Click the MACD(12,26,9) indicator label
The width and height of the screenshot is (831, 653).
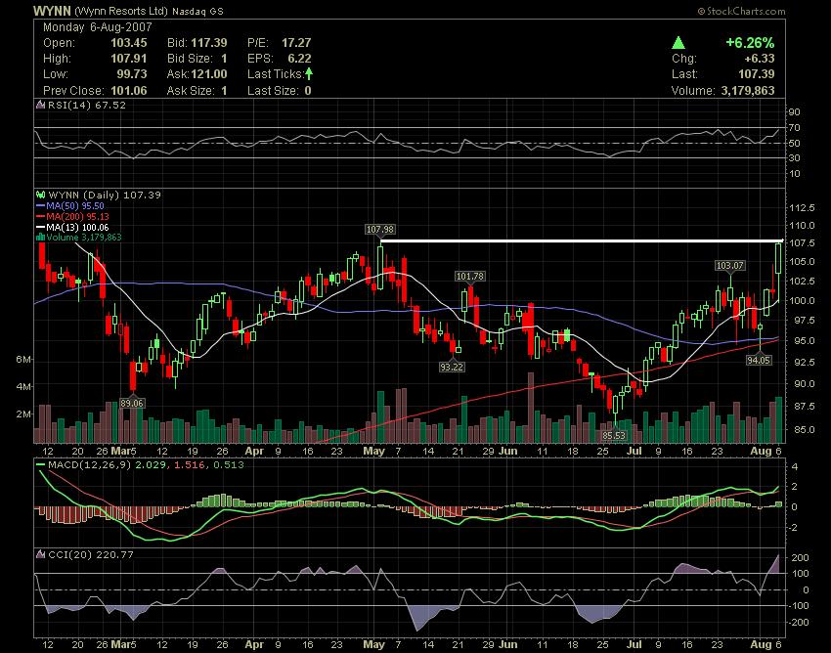(x=90, y=465)
